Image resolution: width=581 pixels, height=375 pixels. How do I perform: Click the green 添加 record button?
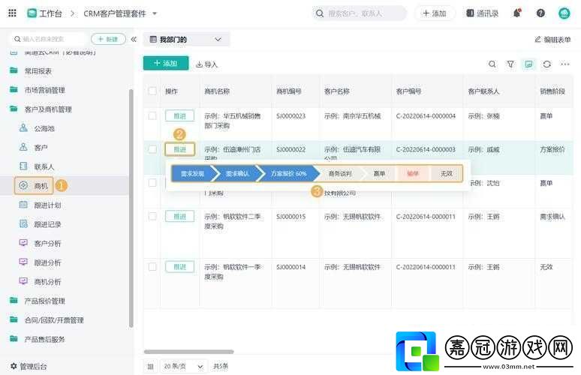coord(166,63)
